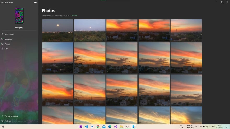Open Google Chrome from taskbar
The image size is (230, 129).
(98, 127)
